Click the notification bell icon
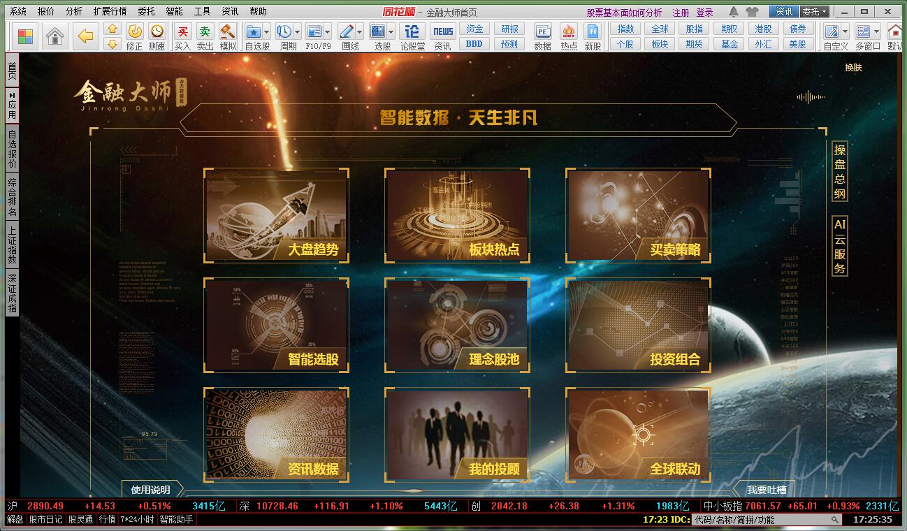907x531 pixels. click(734, 12)
